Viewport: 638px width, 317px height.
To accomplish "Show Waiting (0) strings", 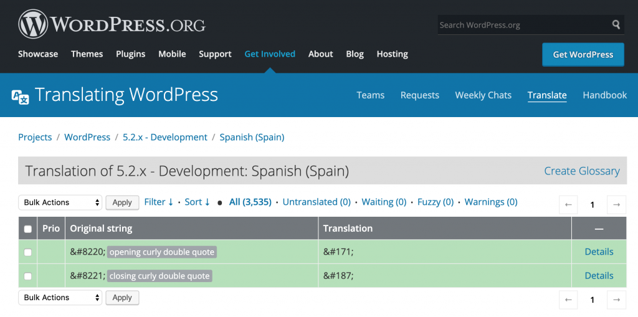I will [x=384, y=202].
